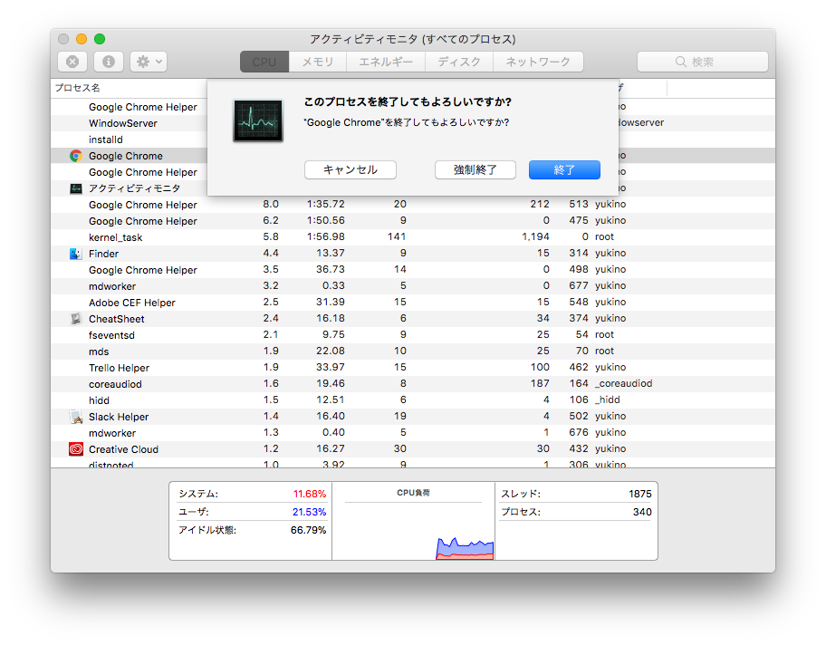Focus the 検索 search field
Image resolution: width=826 pixels, height=645 pixels.
point(702,62)
